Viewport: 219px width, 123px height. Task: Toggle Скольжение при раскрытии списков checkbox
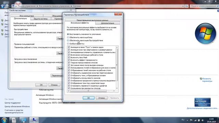tap(69, 88)
